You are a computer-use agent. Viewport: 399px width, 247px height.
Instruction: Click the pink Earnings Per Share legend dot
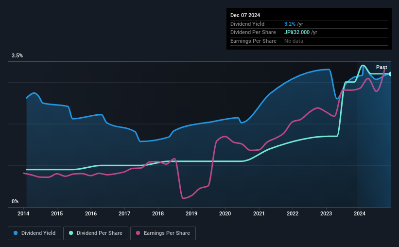coord(138,233)
